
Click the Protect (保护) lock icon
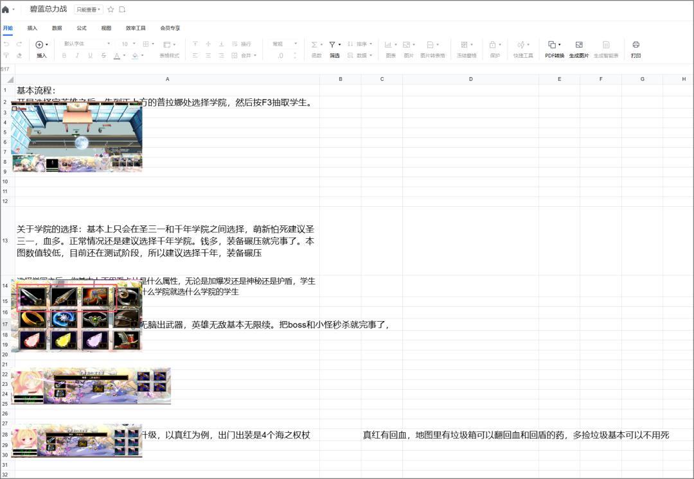[492, 45]
